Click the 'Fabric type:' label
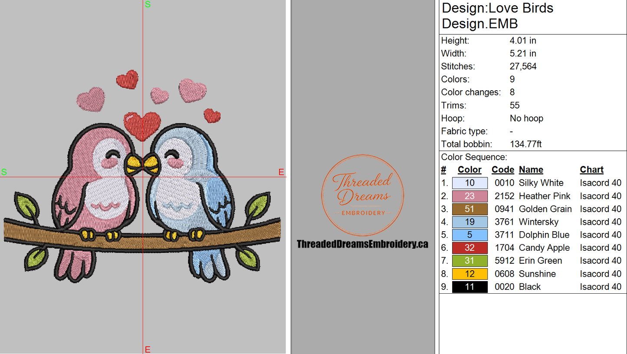Screen dimensions: 627x354 (x=464, y=131)
